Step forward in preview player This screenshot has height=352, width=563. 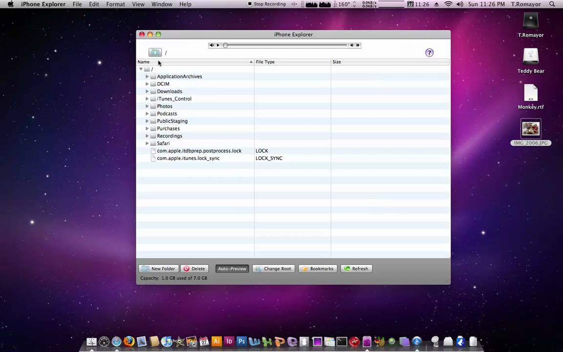point(358,45)
